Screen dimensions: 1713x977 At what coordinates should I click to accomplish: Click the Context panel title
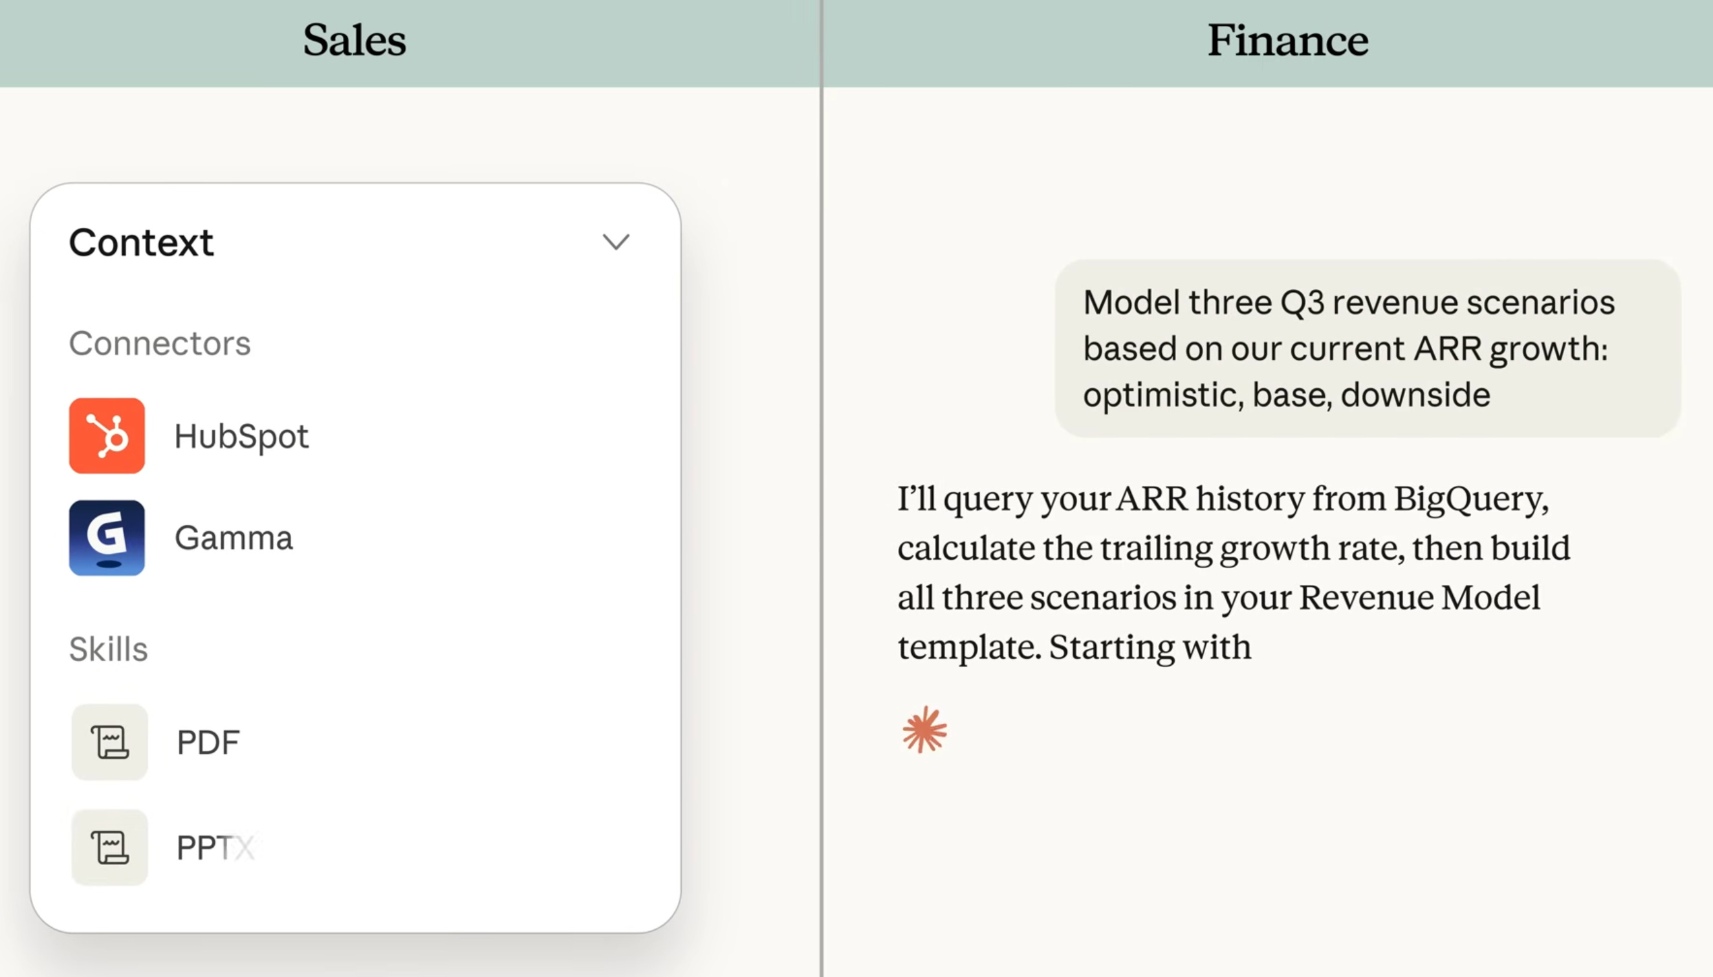tap(142, 242)
